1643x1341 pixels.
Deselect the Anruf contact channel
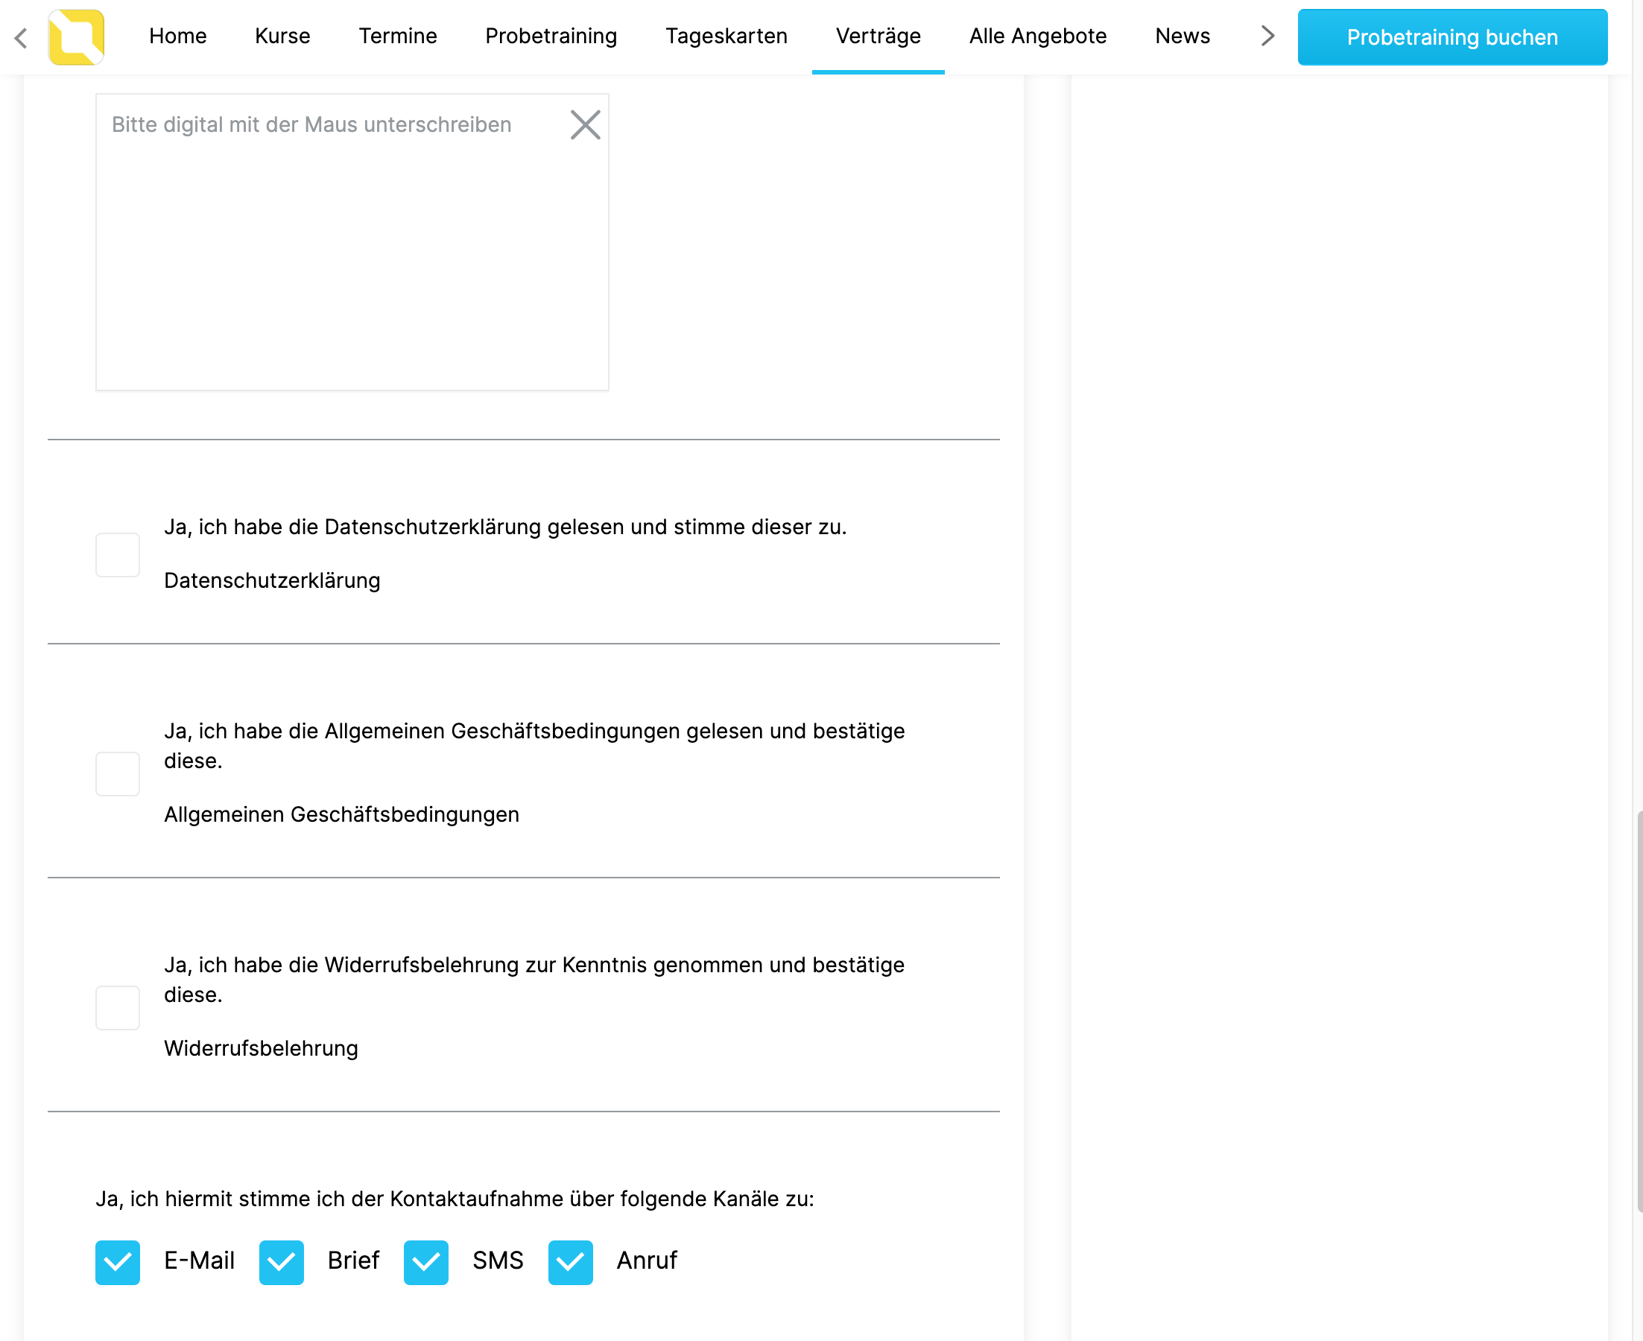pos(570,1262)
